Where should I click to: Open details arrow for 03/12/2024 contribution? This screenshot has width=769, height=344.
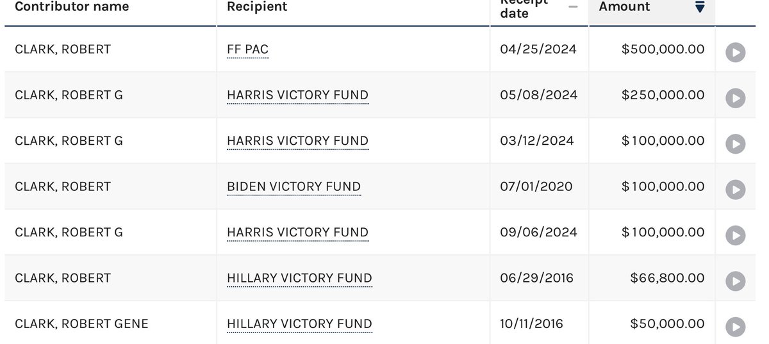[735, 144]
